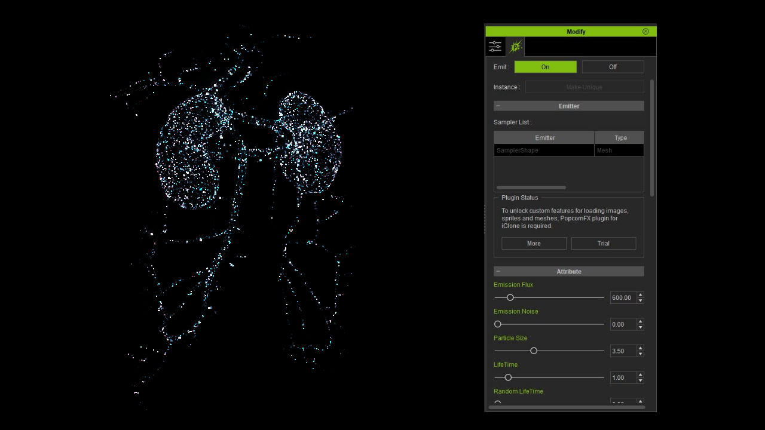Click the Random LifeTime label

(518, 391)
